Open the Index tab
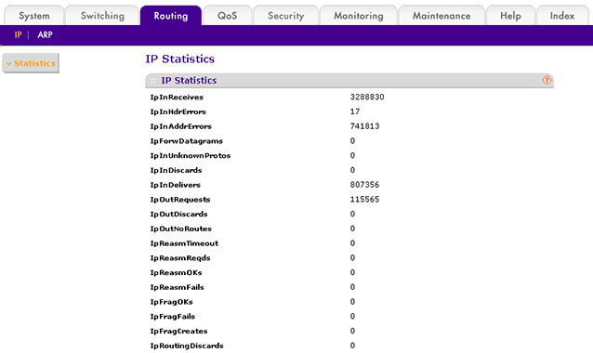Viewport: 593px width, 353px height. 562,16
